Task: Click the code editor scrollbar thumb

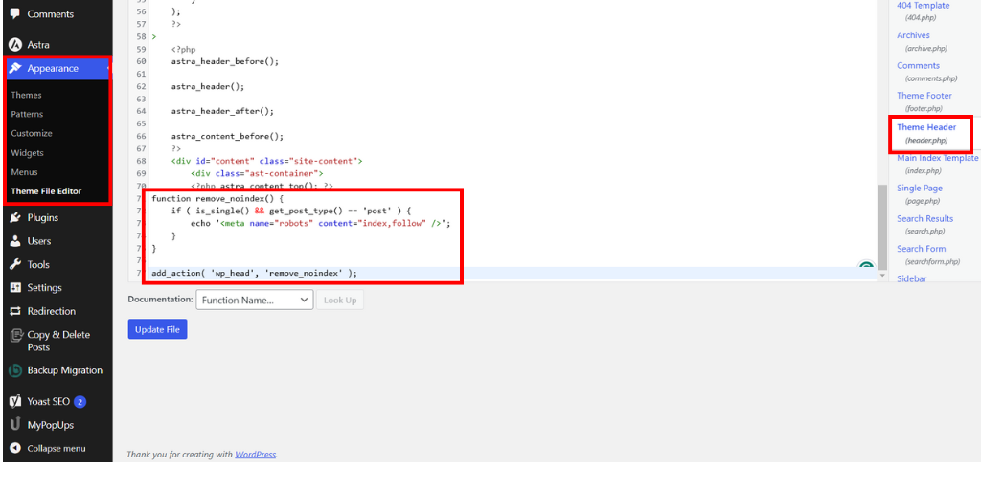Action: click(x=882, y=227)
